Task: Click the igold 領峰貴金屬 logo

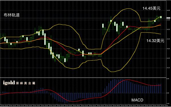Action: (19, 83)
